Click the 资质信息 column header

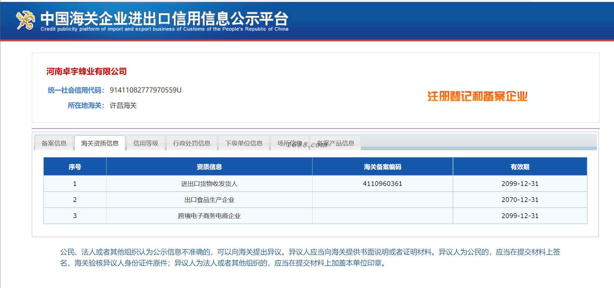pyautogui.click(x=209, y=167)
